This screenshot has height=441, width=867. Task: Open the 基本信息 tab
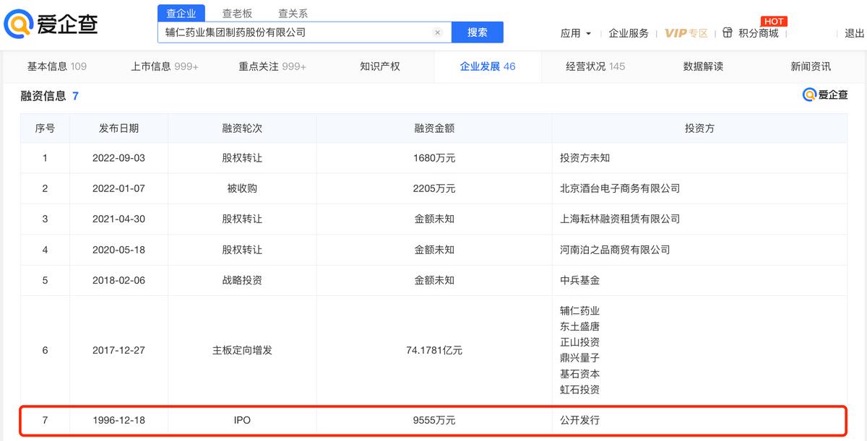click(x=57, y=66)
